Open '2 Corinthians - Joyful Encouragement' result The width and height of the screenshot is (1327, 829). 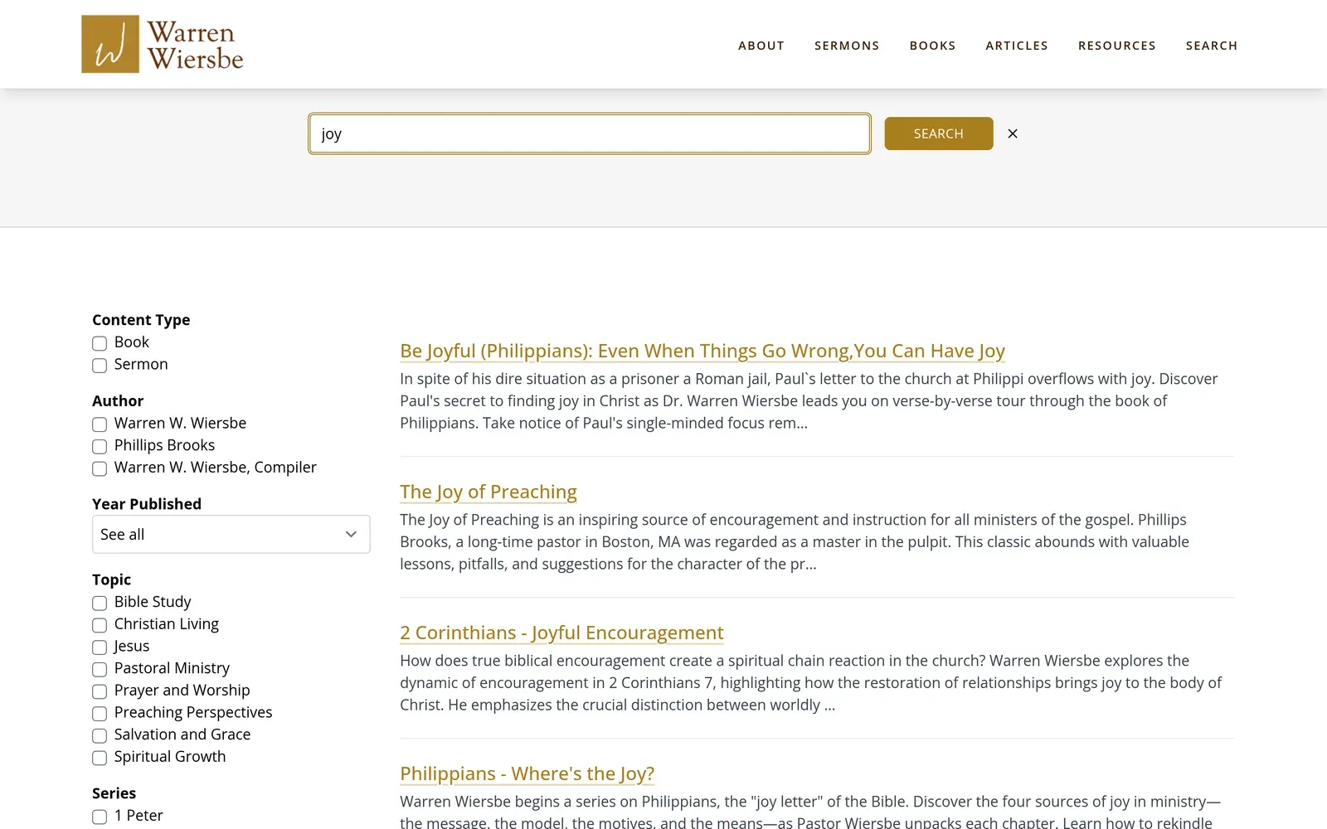tap(561, 633)
